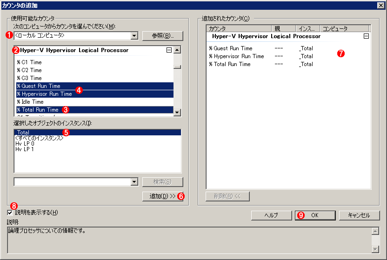This screenshot has width=387, height=260.
Task: Select the % Idle Time counter
Action: tap(95, 102)
